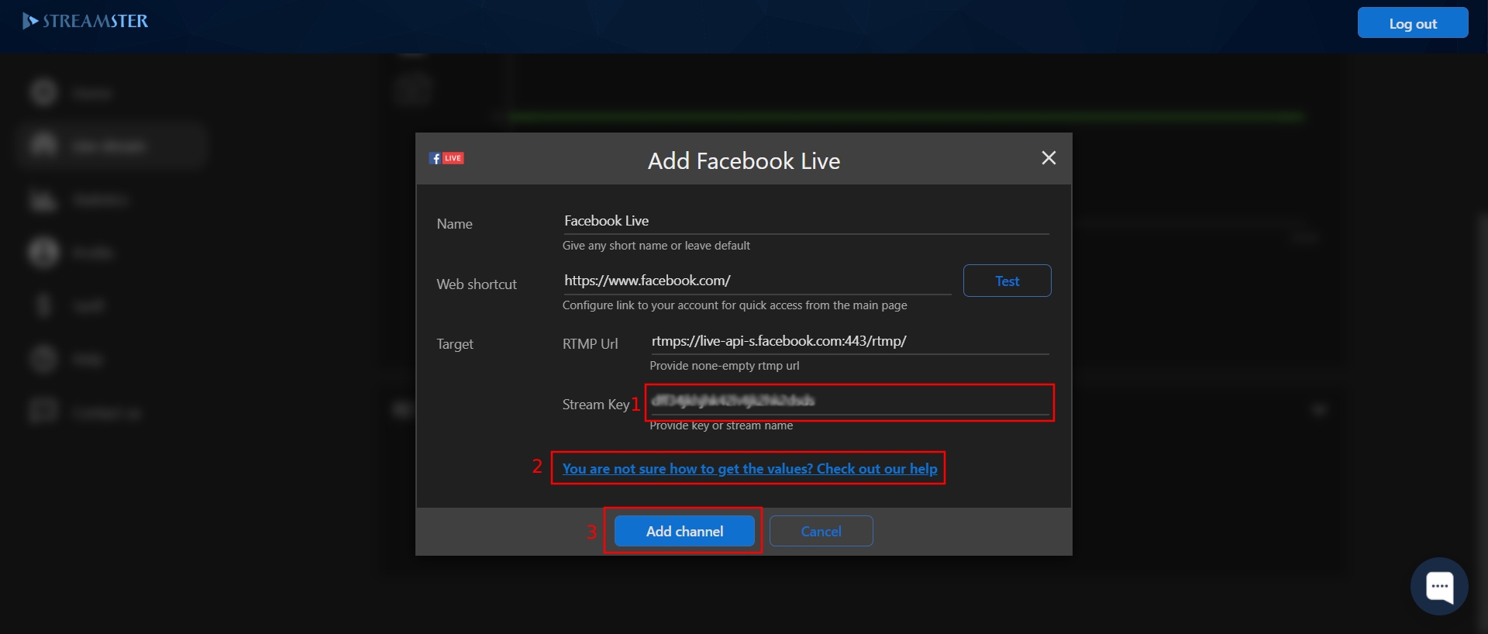This screenshot has width=1488, height=634.
Task: Click the 'RTMP Url' label
Action: pos(591,344)
